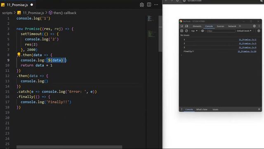Open the then() callback breadcrumb
The image size is (264, 149).
(x=65, y=13)
